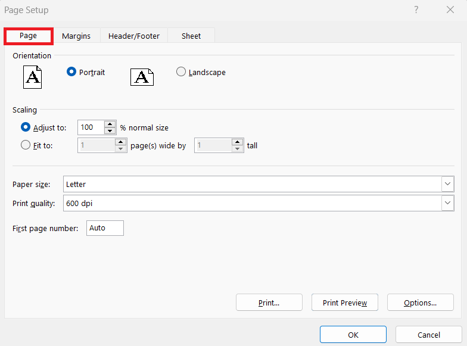Image resolution: width=467 pixels, height=346 pixels.
Task: Click the landscape page orientation icon
Action: 142,77
